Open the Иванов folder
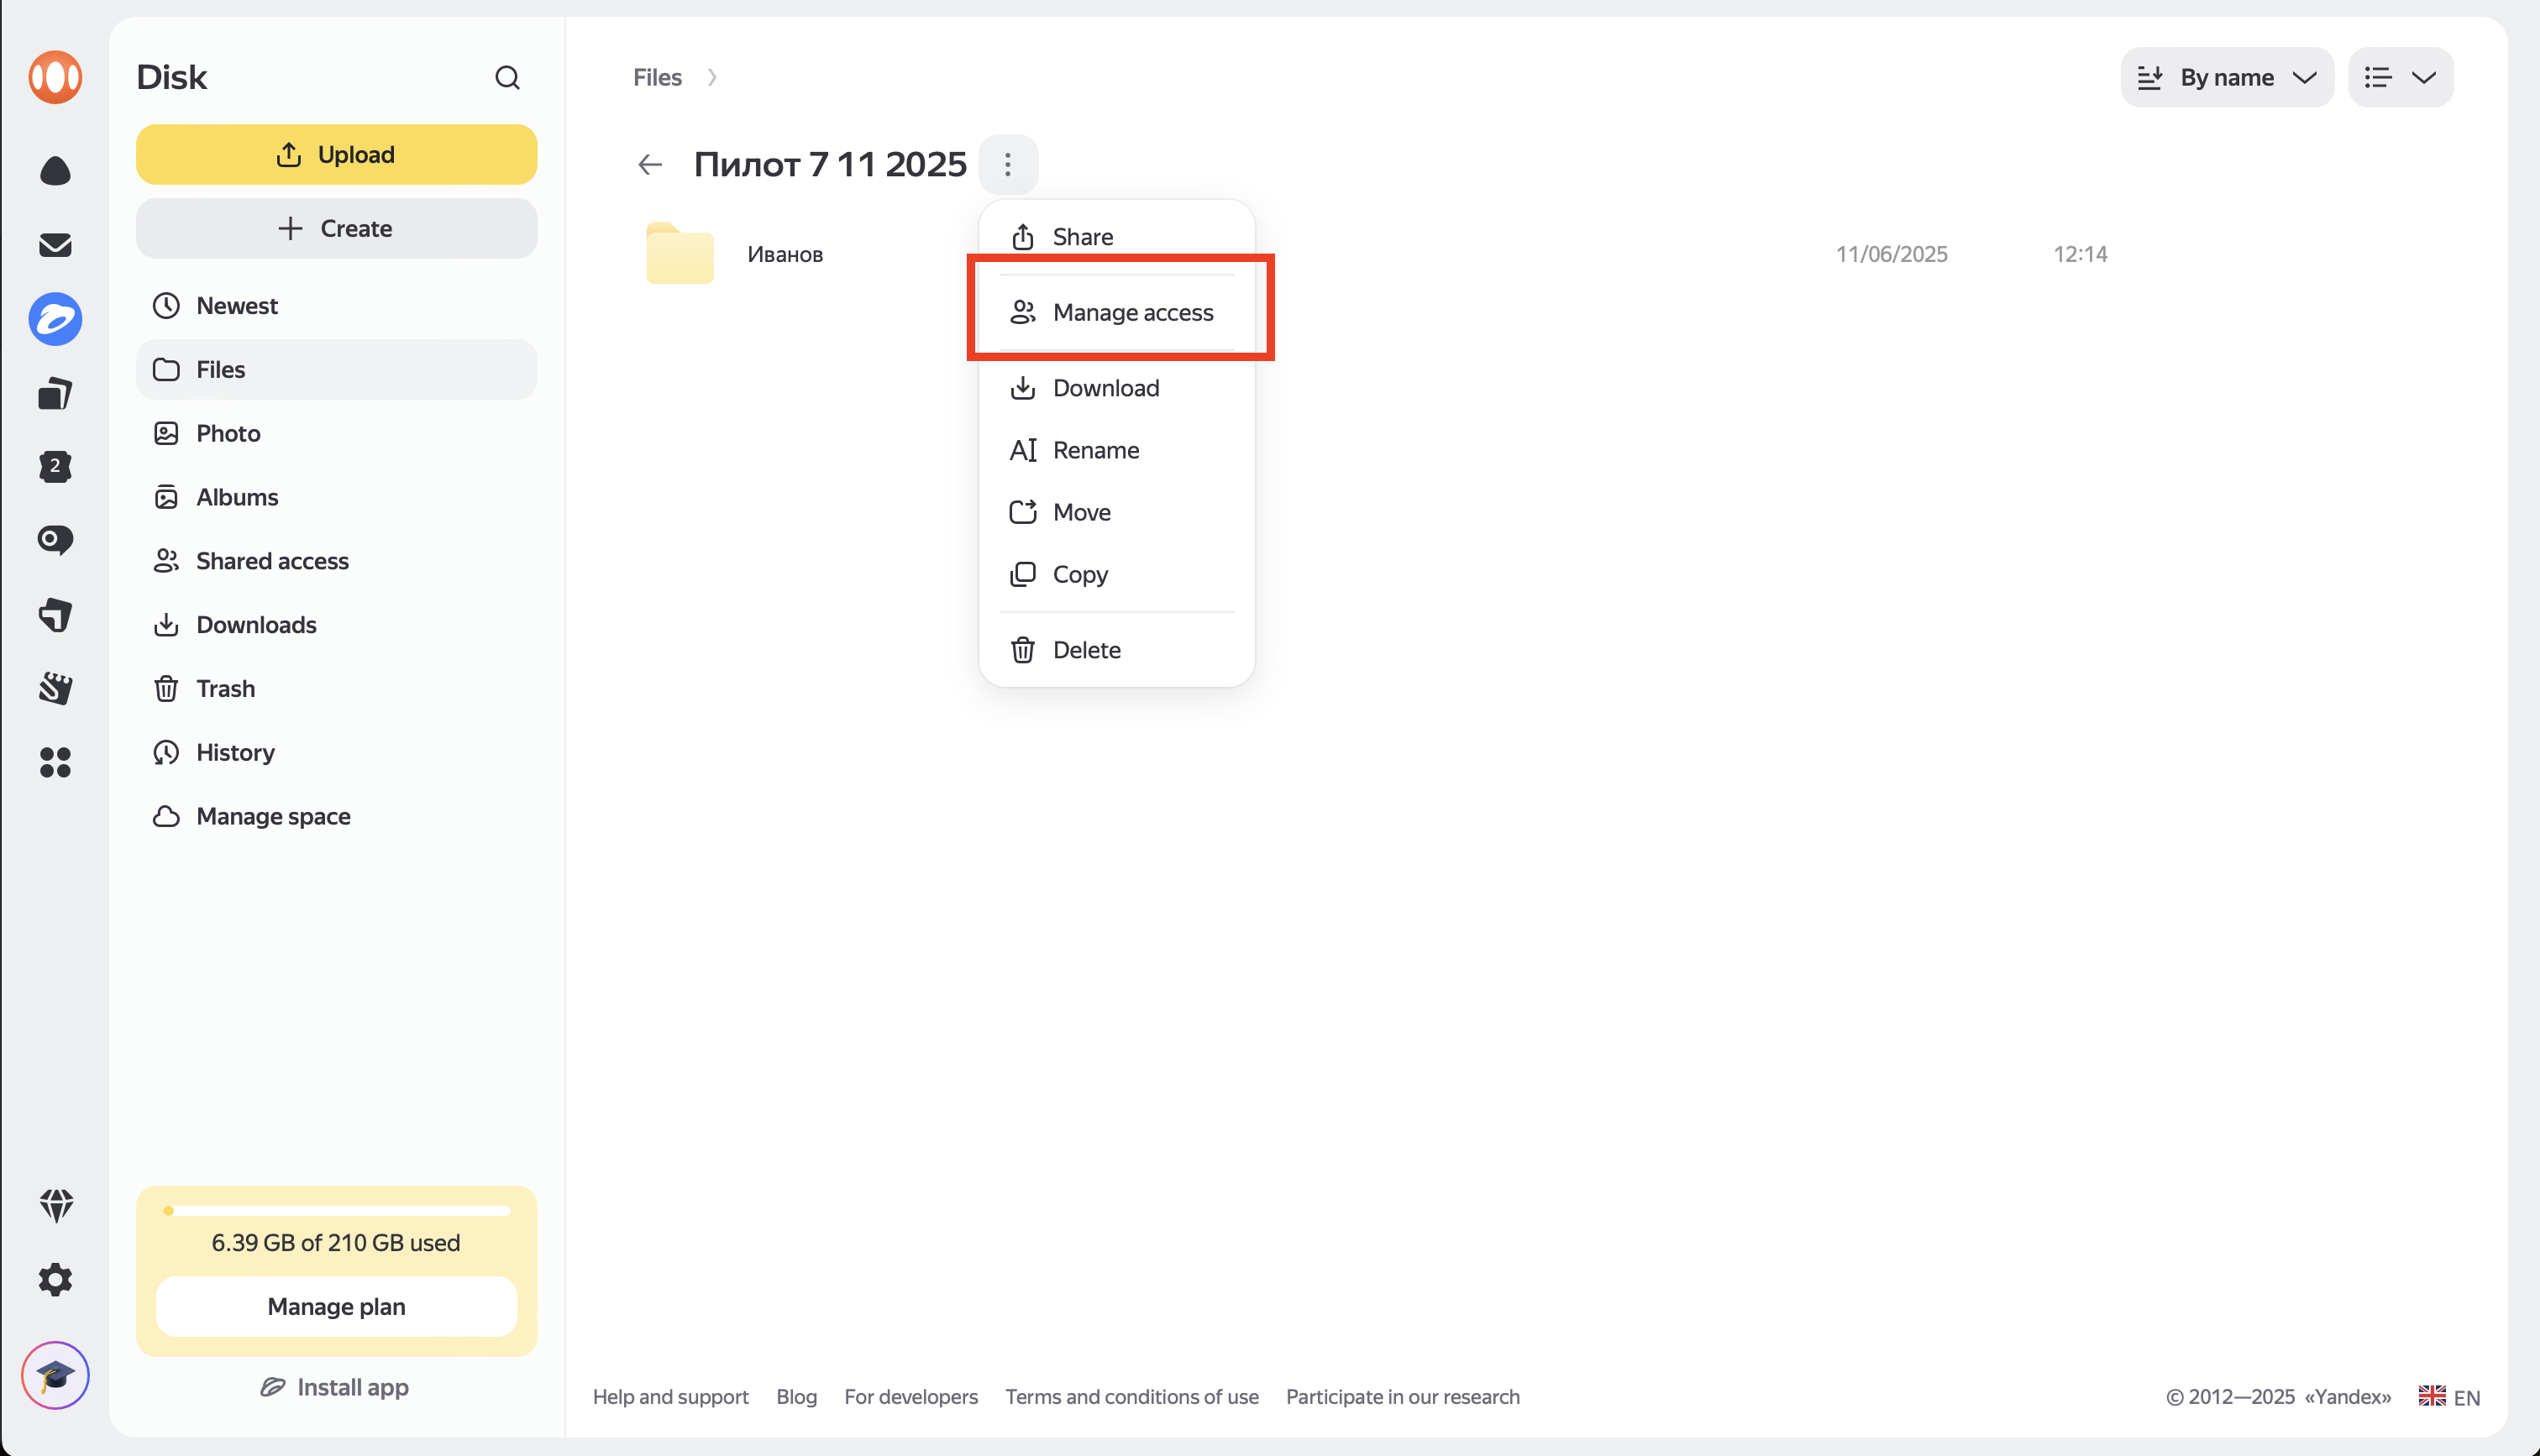This screenshot has width=2540, height=1456. point(784,254)
